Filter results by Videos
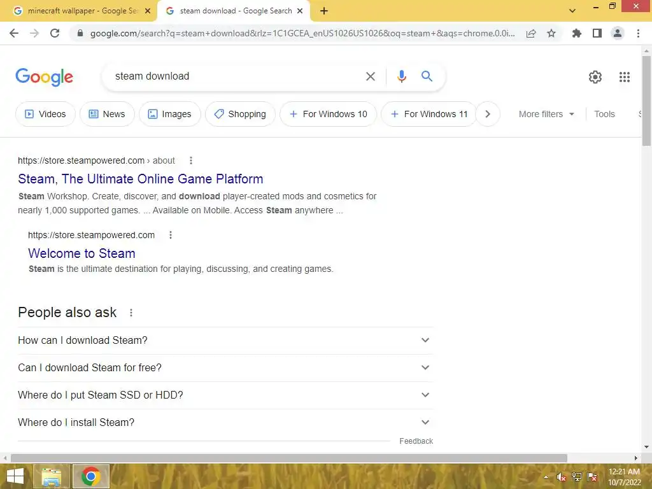This screenshot has height=489, width=652. click(45, 114)
